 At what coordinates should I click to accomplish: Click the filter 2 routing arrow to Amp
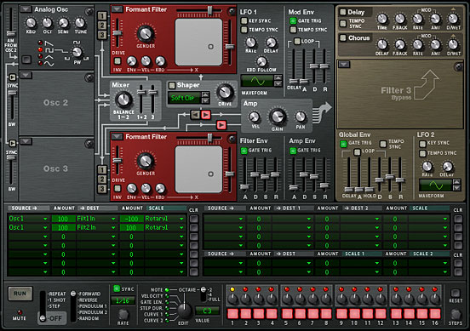(x=221, y=124)
